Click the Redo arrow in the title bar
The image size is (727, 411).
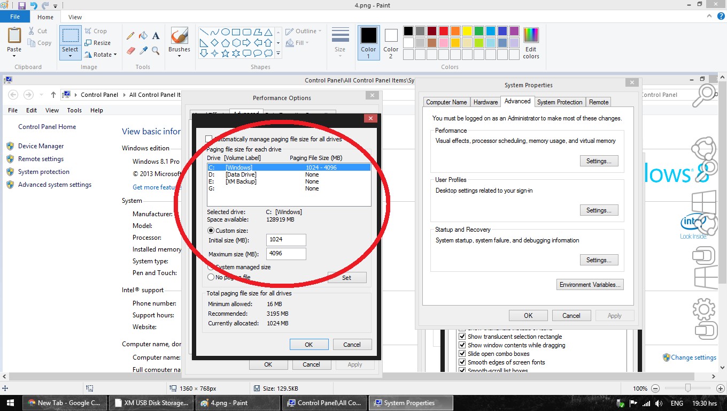tap(45, 5)
